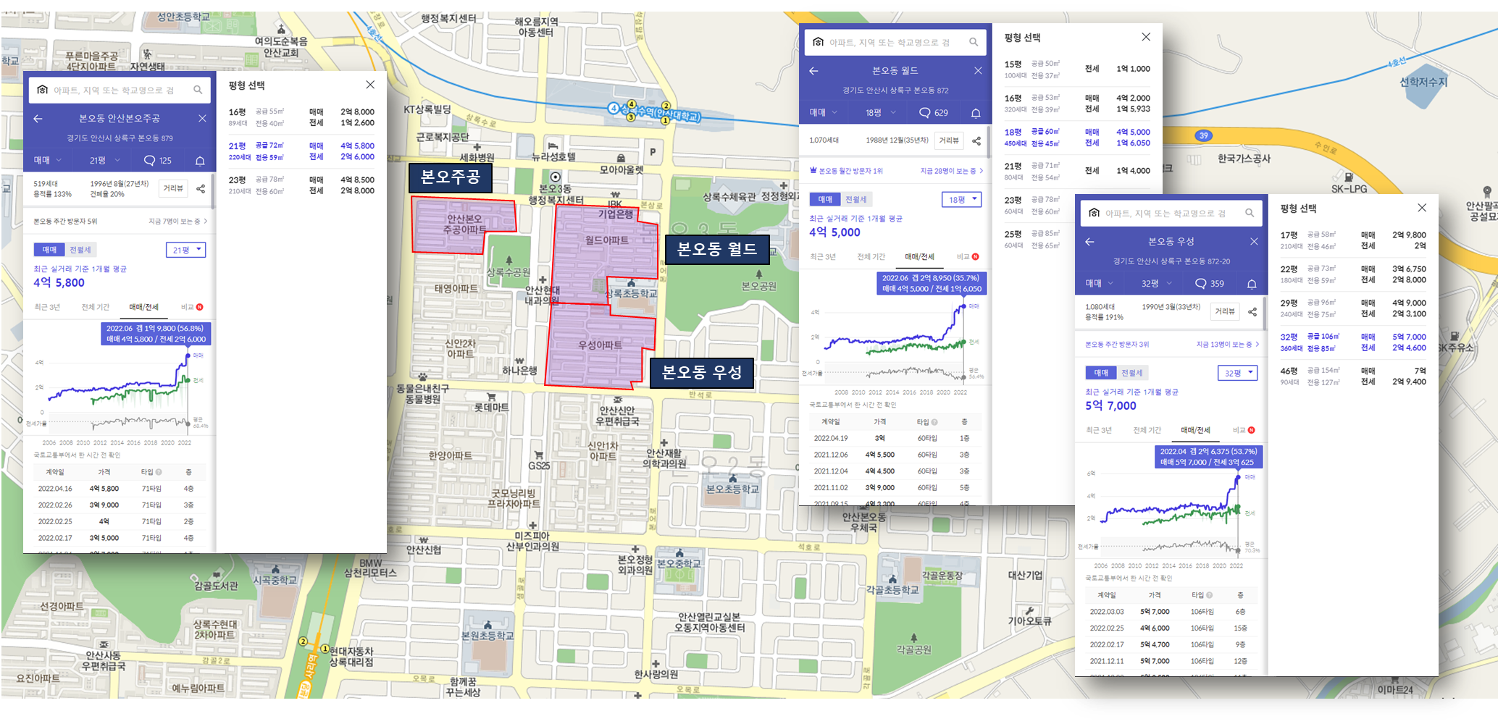Close the 본오동 우성 detail header
Image resolution: width=1498 pixels, height=724 pixels.
(x=1254, y=241)
